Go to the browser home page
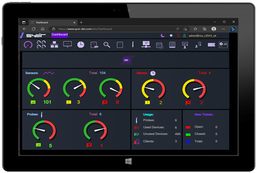This screenshot has height=173, width=257. coord(43,29)
